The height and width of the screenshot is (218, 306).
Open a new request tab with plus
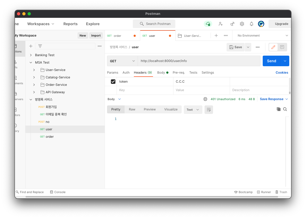(x=216, y=35)
